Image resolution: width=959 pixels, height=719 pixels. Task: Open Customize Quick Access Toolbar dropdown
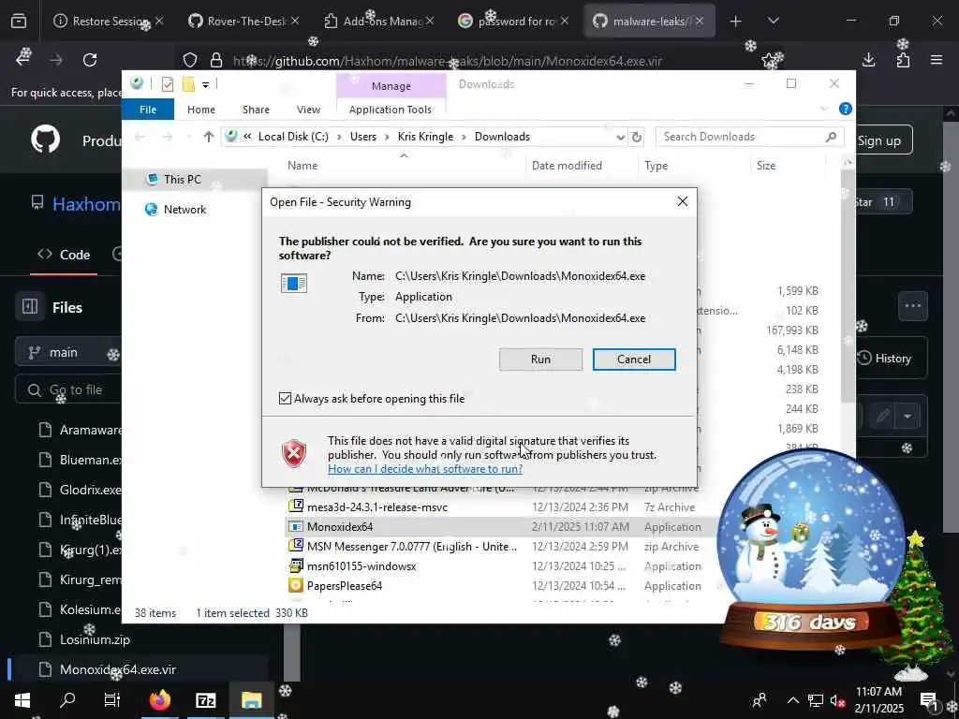click(205, 85)
